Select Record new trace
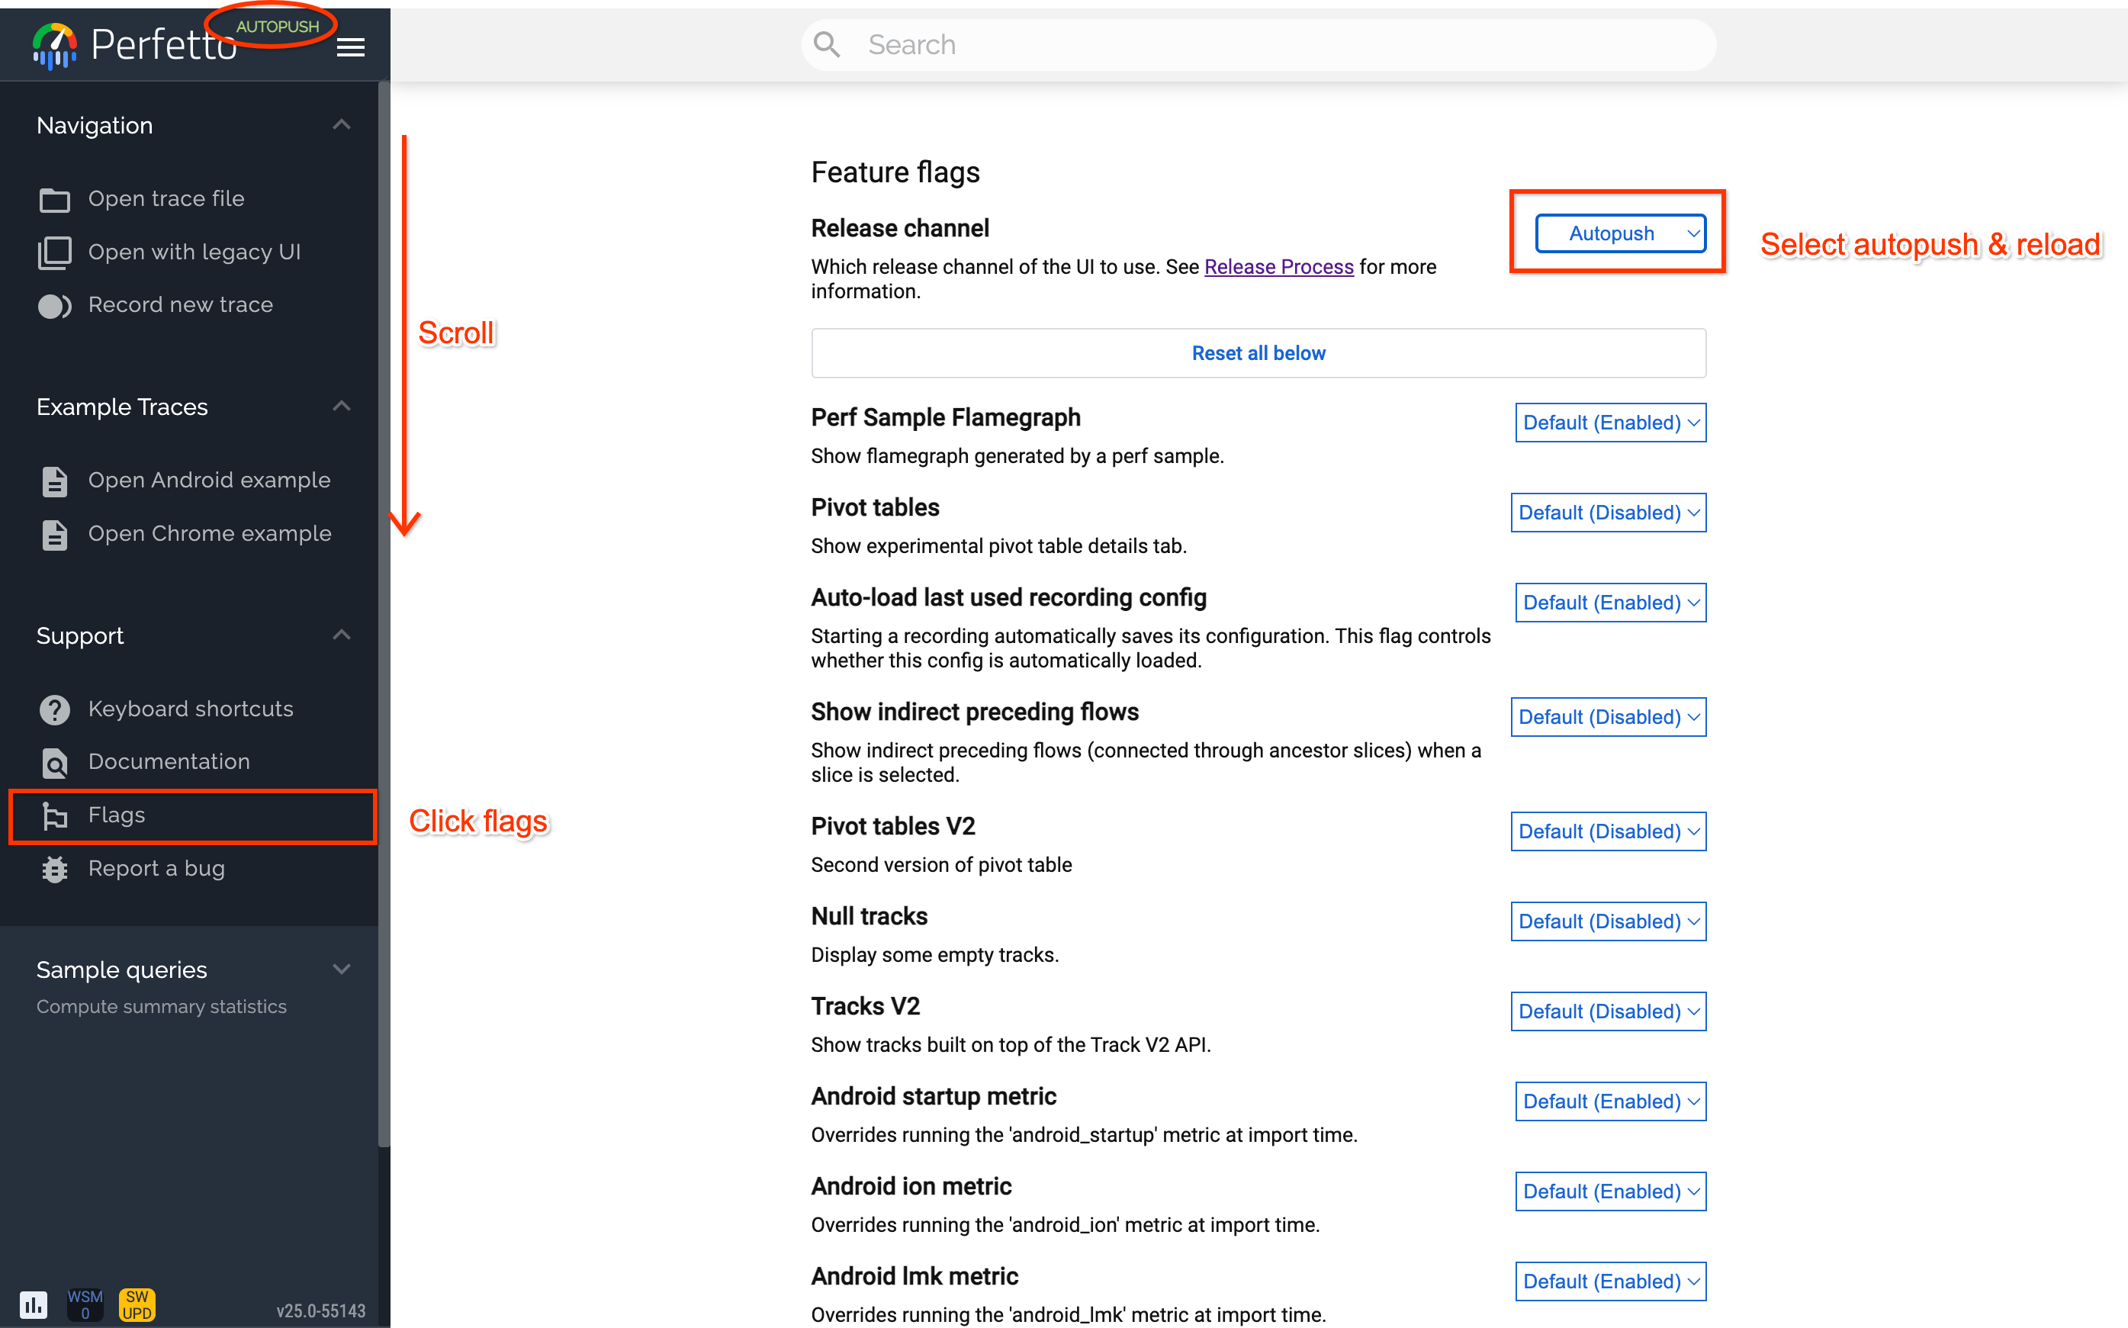The height and width of the screenshot is (1328, 2128). (180, 304)
